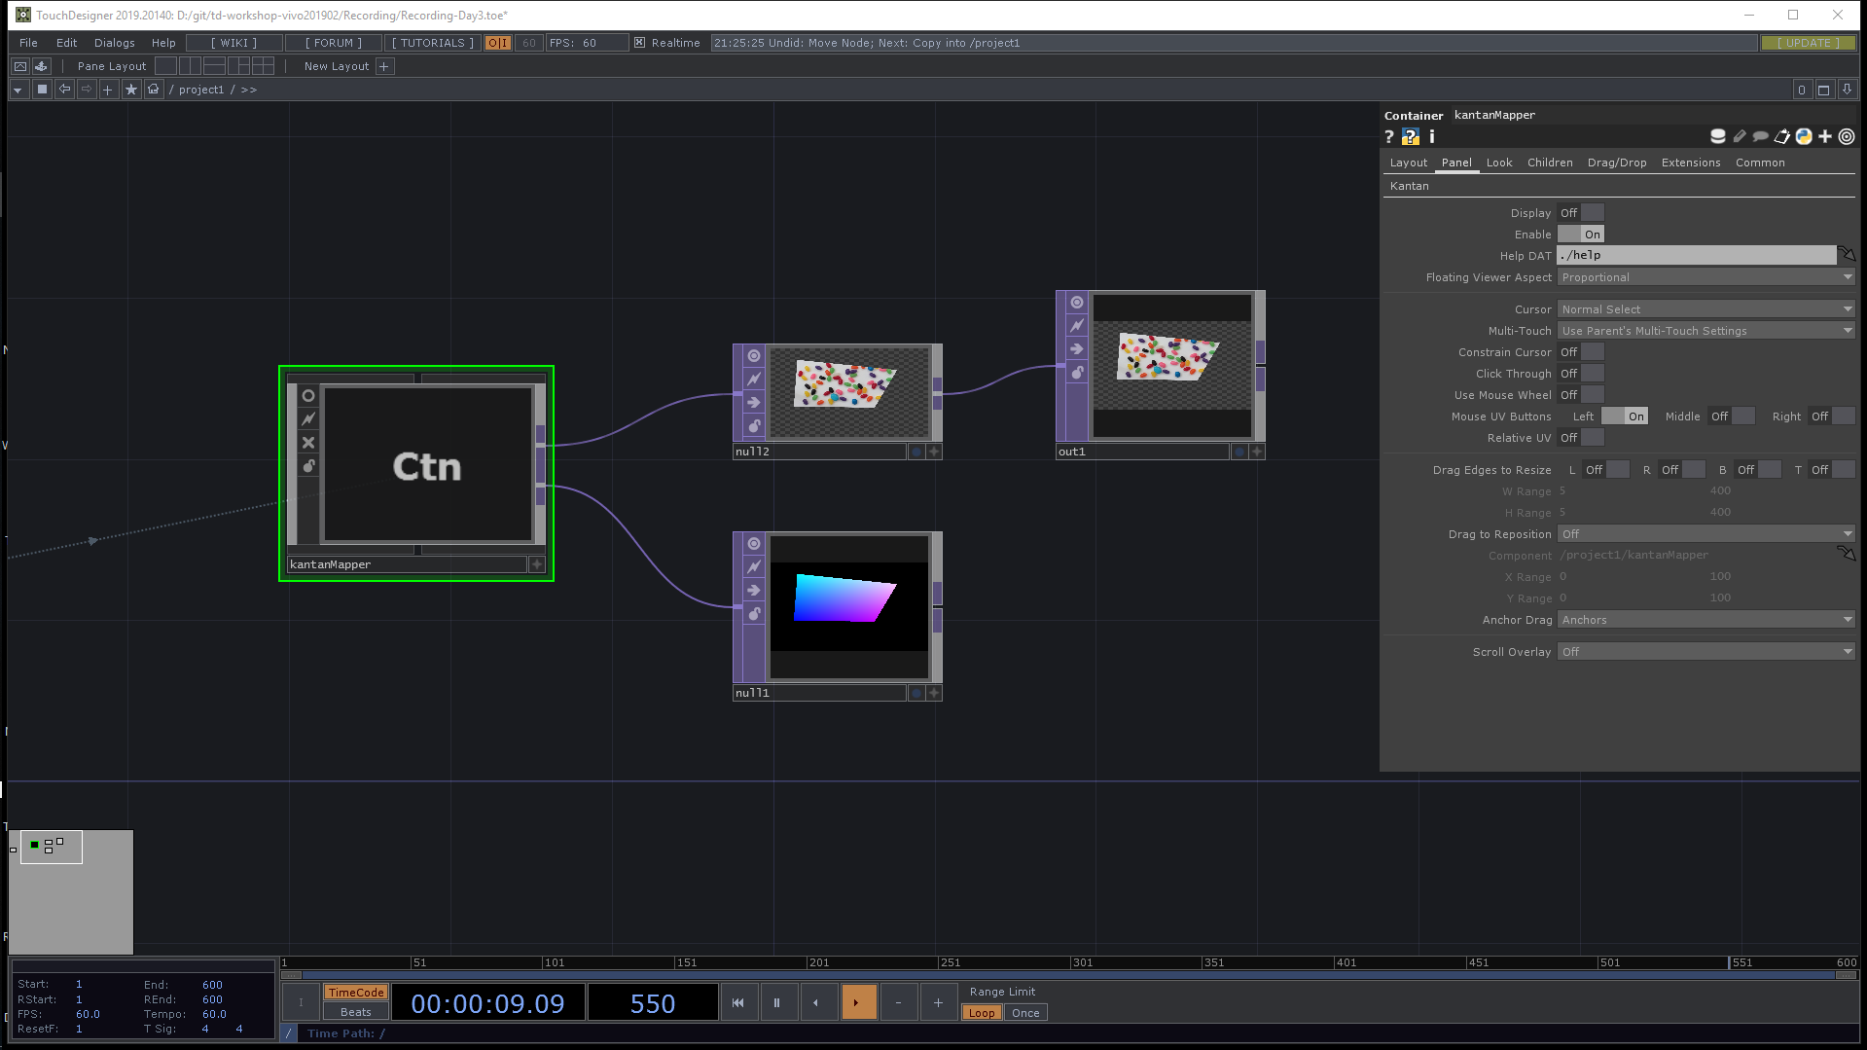
Task: Pause the timeline playback
Action: (x=776, y=1002)
